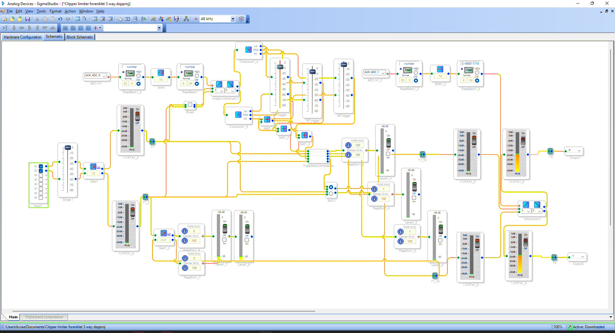Viewport: 615px width, 333px height.
Task: Click the Gain1 amplifier block icon
Action: 93,166
